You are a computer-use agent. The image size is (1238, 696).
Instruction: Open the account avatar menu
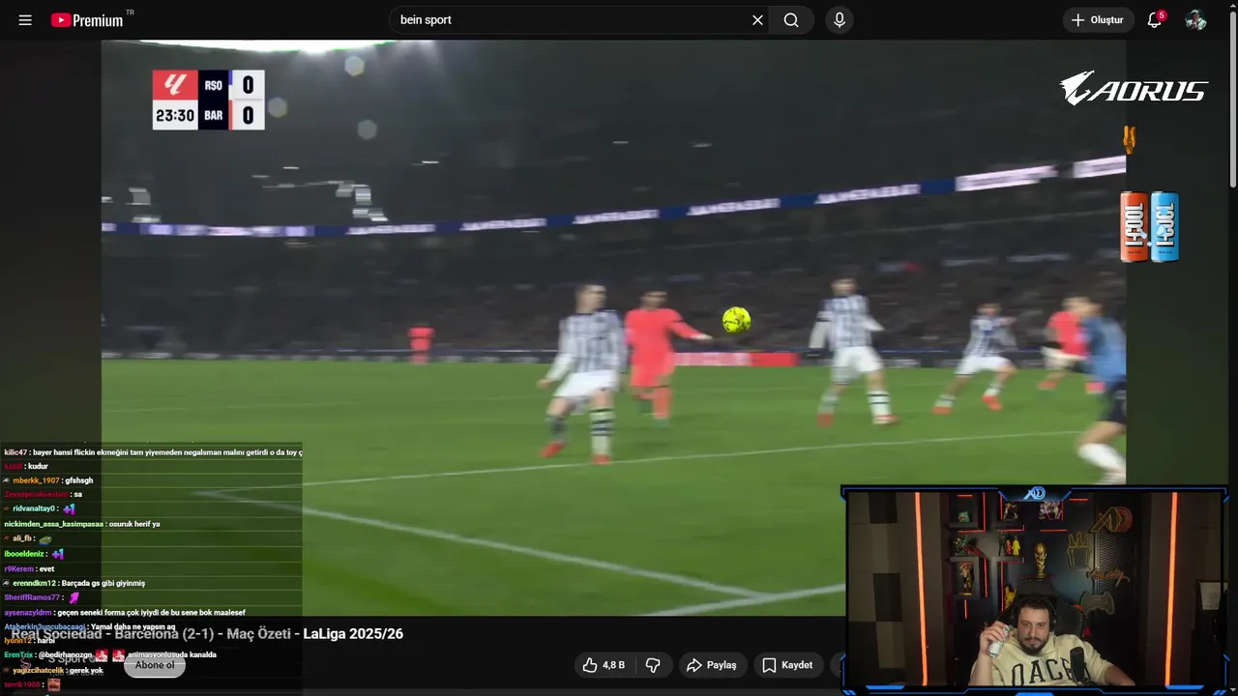(1196, 20)
